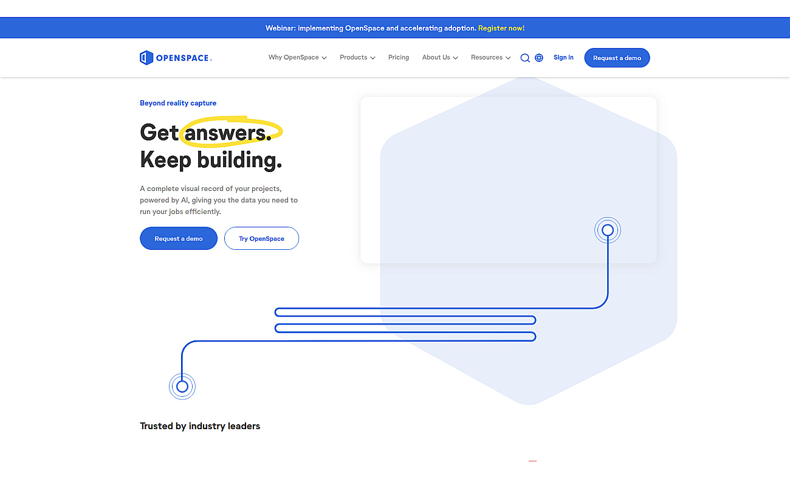Click the Register now! webinar link
This screenshot has width=790, height=479.
click(501, 28)
